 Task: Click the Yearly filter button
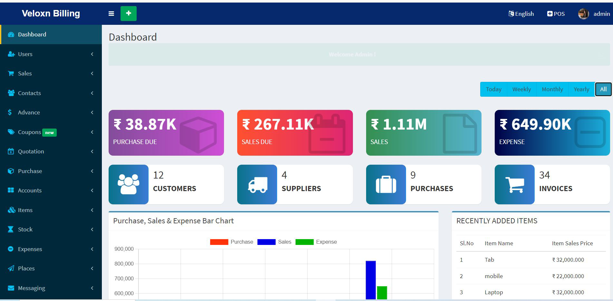pos(581,89)
